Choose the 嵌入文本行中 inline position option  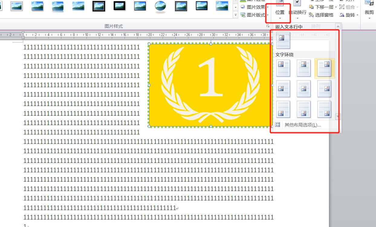(x=283, y=40)
